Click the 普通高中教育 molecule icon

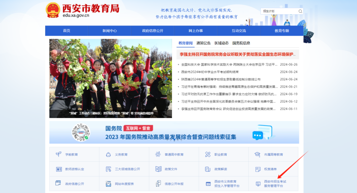tap(158, 154)
